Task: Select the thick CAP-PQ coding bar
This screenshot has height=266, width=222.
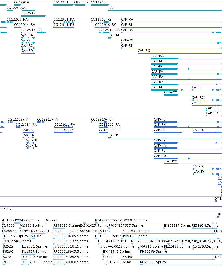Action: pos(166,159)
